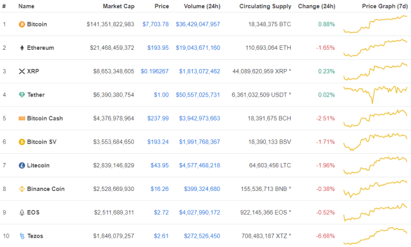Click Bitcoin price $7,703.78
The width and height of the screenshot is (411, 247).
tap(156, 24)
